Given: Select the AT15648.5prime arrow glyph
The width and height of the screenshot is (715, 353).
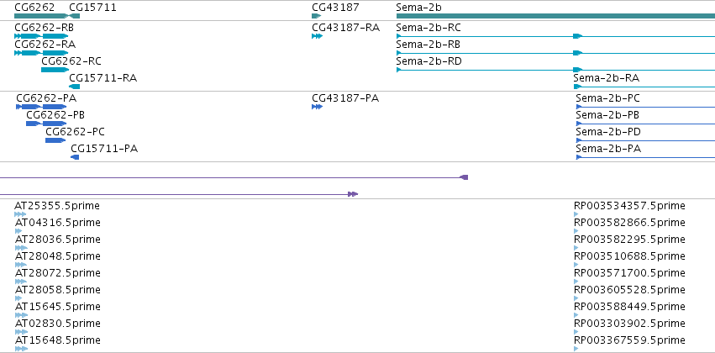Looking at the screenshot, I should [x=22, y=349].
